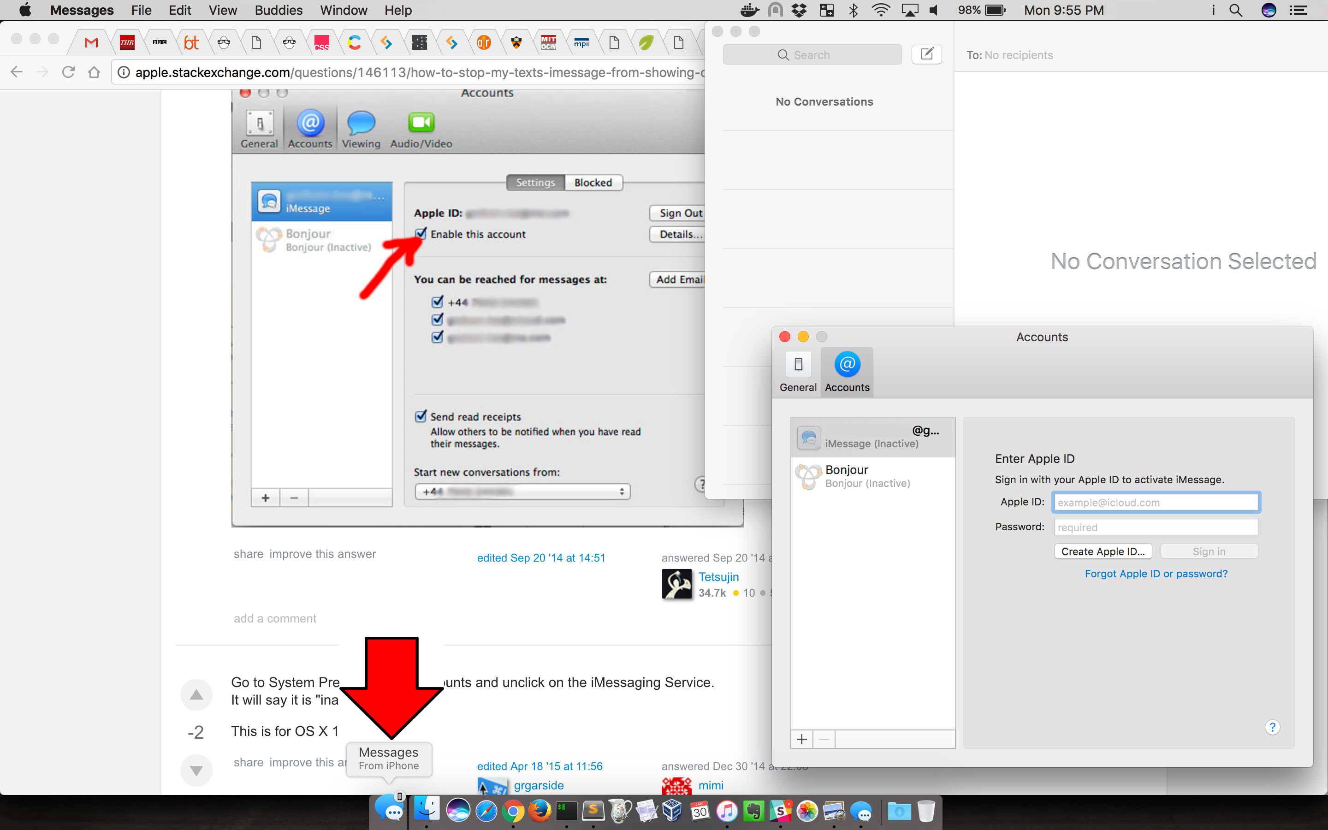Switch to the Gmail browser tab
Viewport: 1328px width, 830px height.
tap(91, 42)
